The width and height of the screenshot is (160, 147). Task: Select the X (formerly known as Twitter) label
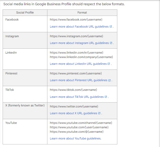pos(25,105)
